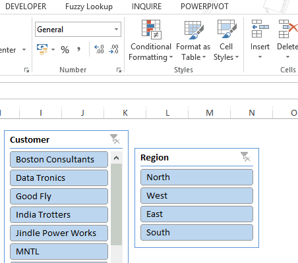Click Increase Decimal icon
The height and width of the screenshot is (263, 298).
pos(99,49)
